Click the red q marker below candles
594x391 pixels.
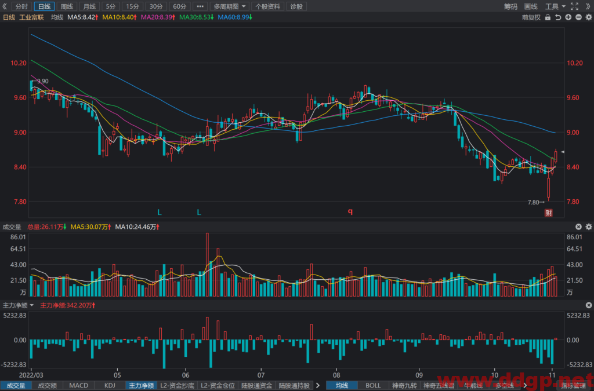[350, 211]
